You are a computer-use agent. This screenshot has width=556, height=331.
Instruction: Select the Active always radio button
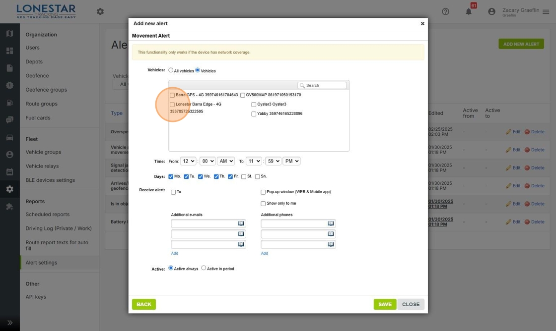[171, 268]
